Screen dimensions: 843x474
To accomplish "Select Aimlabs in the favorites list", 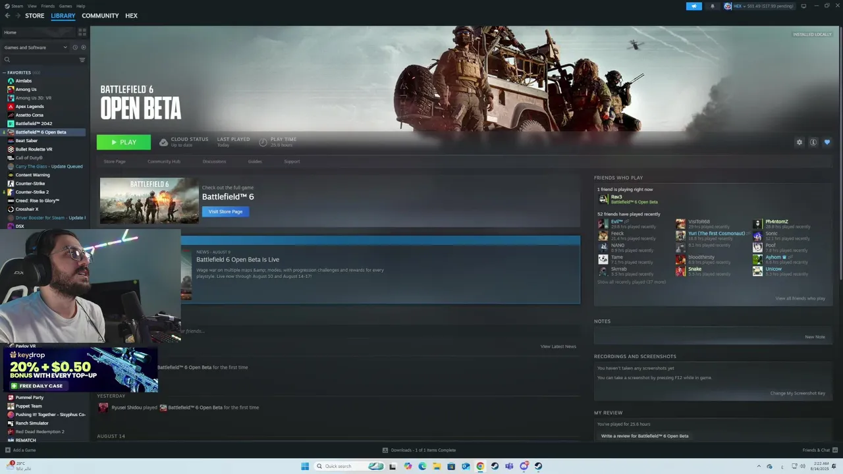I will click(x=24, y=81).
